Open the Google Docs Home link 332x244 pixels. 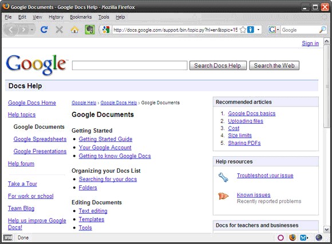32,103
